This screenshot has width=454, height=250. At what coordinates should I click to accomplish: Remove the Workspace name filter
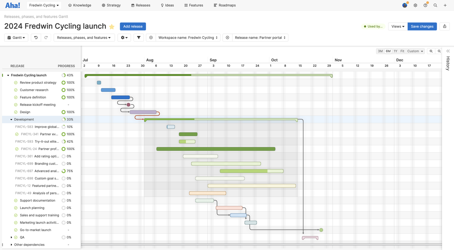pos(151,38)
